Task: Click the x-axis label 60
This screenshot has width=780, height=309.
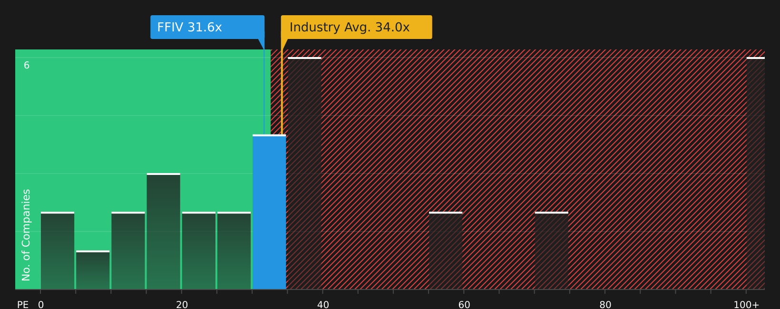Action: (x=464, y=305)
